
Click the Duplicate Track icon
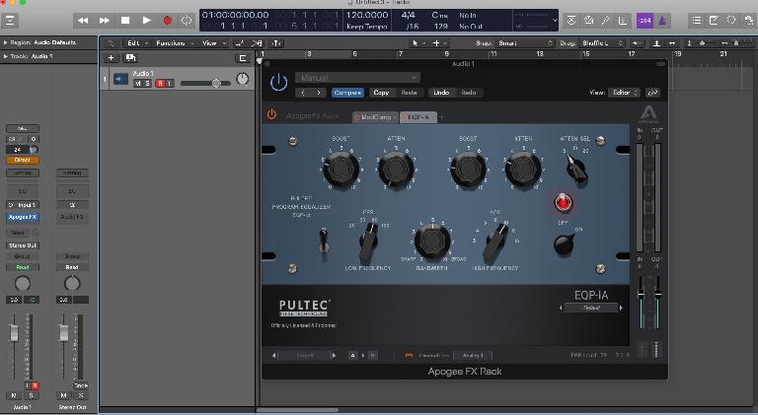click(x=130, y=58)
